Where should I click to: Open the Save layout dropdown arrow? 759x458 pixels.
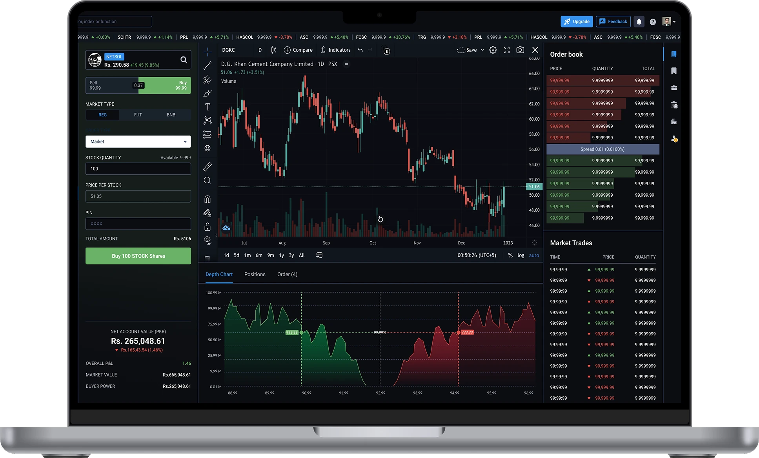[x=482, y=50]
